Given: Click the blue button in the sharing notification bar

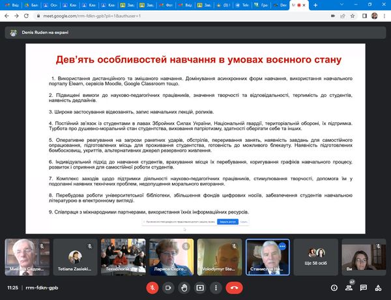Looking at the screenshot, I should point(227,221).
